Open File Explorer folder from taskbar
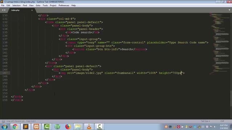The image size is (232, 130). coord(78,127)
